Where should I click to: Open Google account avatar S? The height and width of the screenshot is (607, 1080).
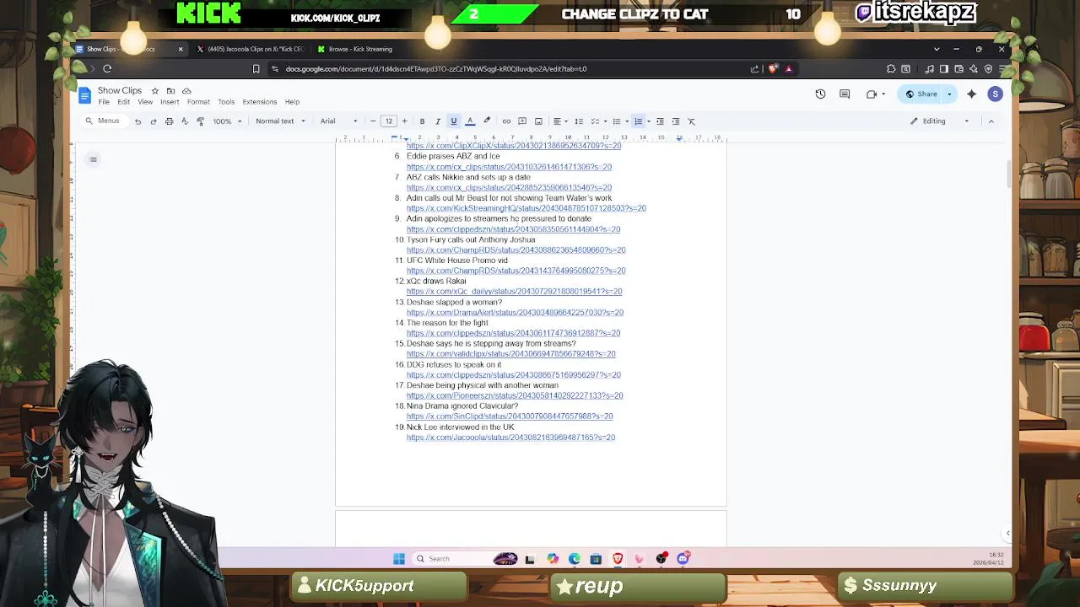(x=996, y=94)
